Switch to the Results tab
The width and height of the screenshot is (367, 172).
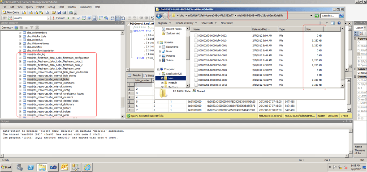[x=134, y=76]
